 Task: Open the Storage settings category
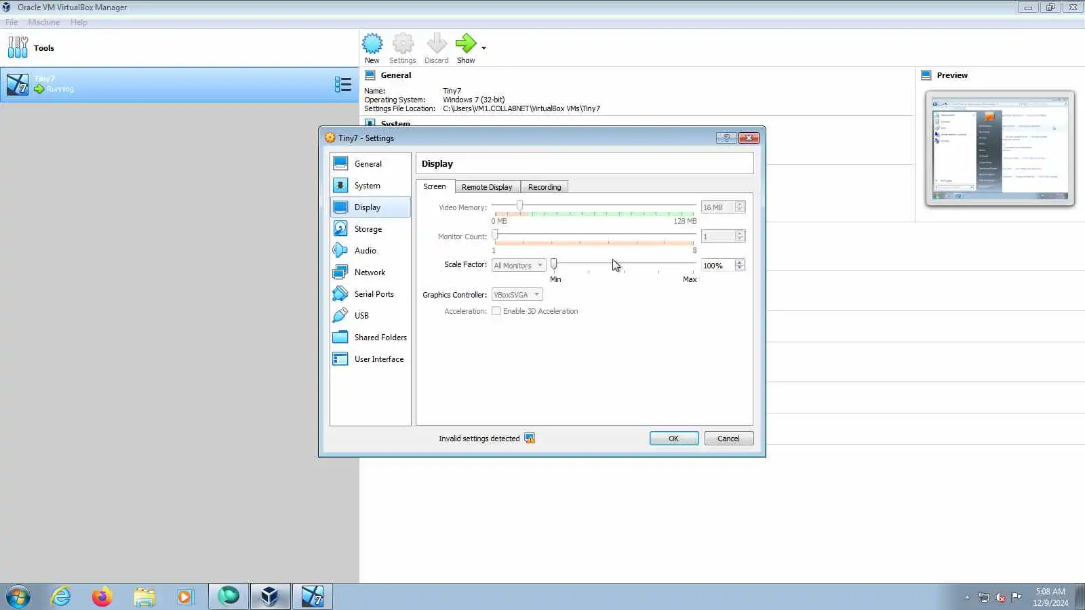(370, 229)
